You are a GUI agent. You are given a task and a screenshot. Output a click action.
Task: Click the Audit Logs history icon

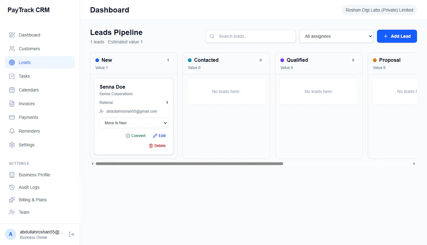(12, 187)
